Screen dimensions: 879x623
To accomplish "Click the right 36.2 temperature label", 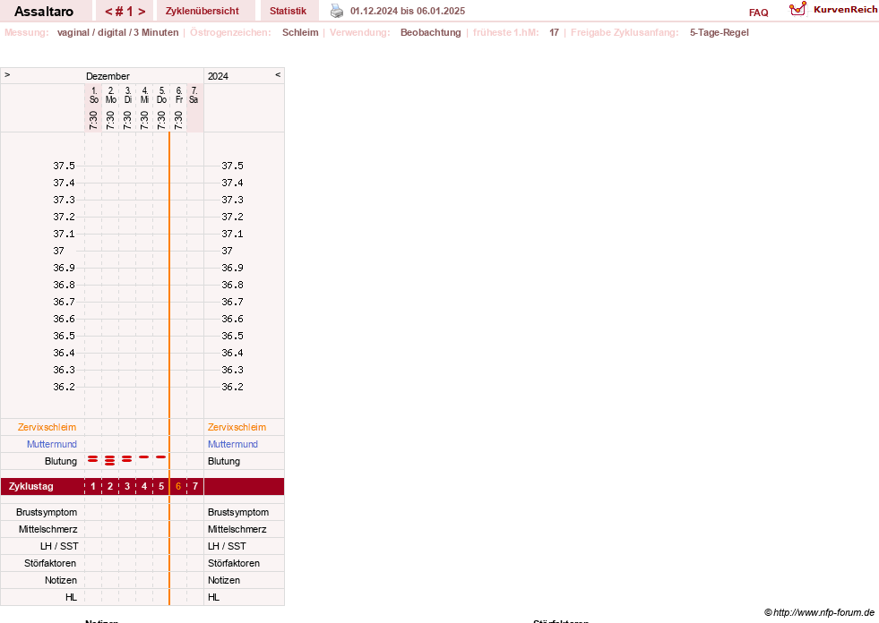I will click(x=232, y=387).
